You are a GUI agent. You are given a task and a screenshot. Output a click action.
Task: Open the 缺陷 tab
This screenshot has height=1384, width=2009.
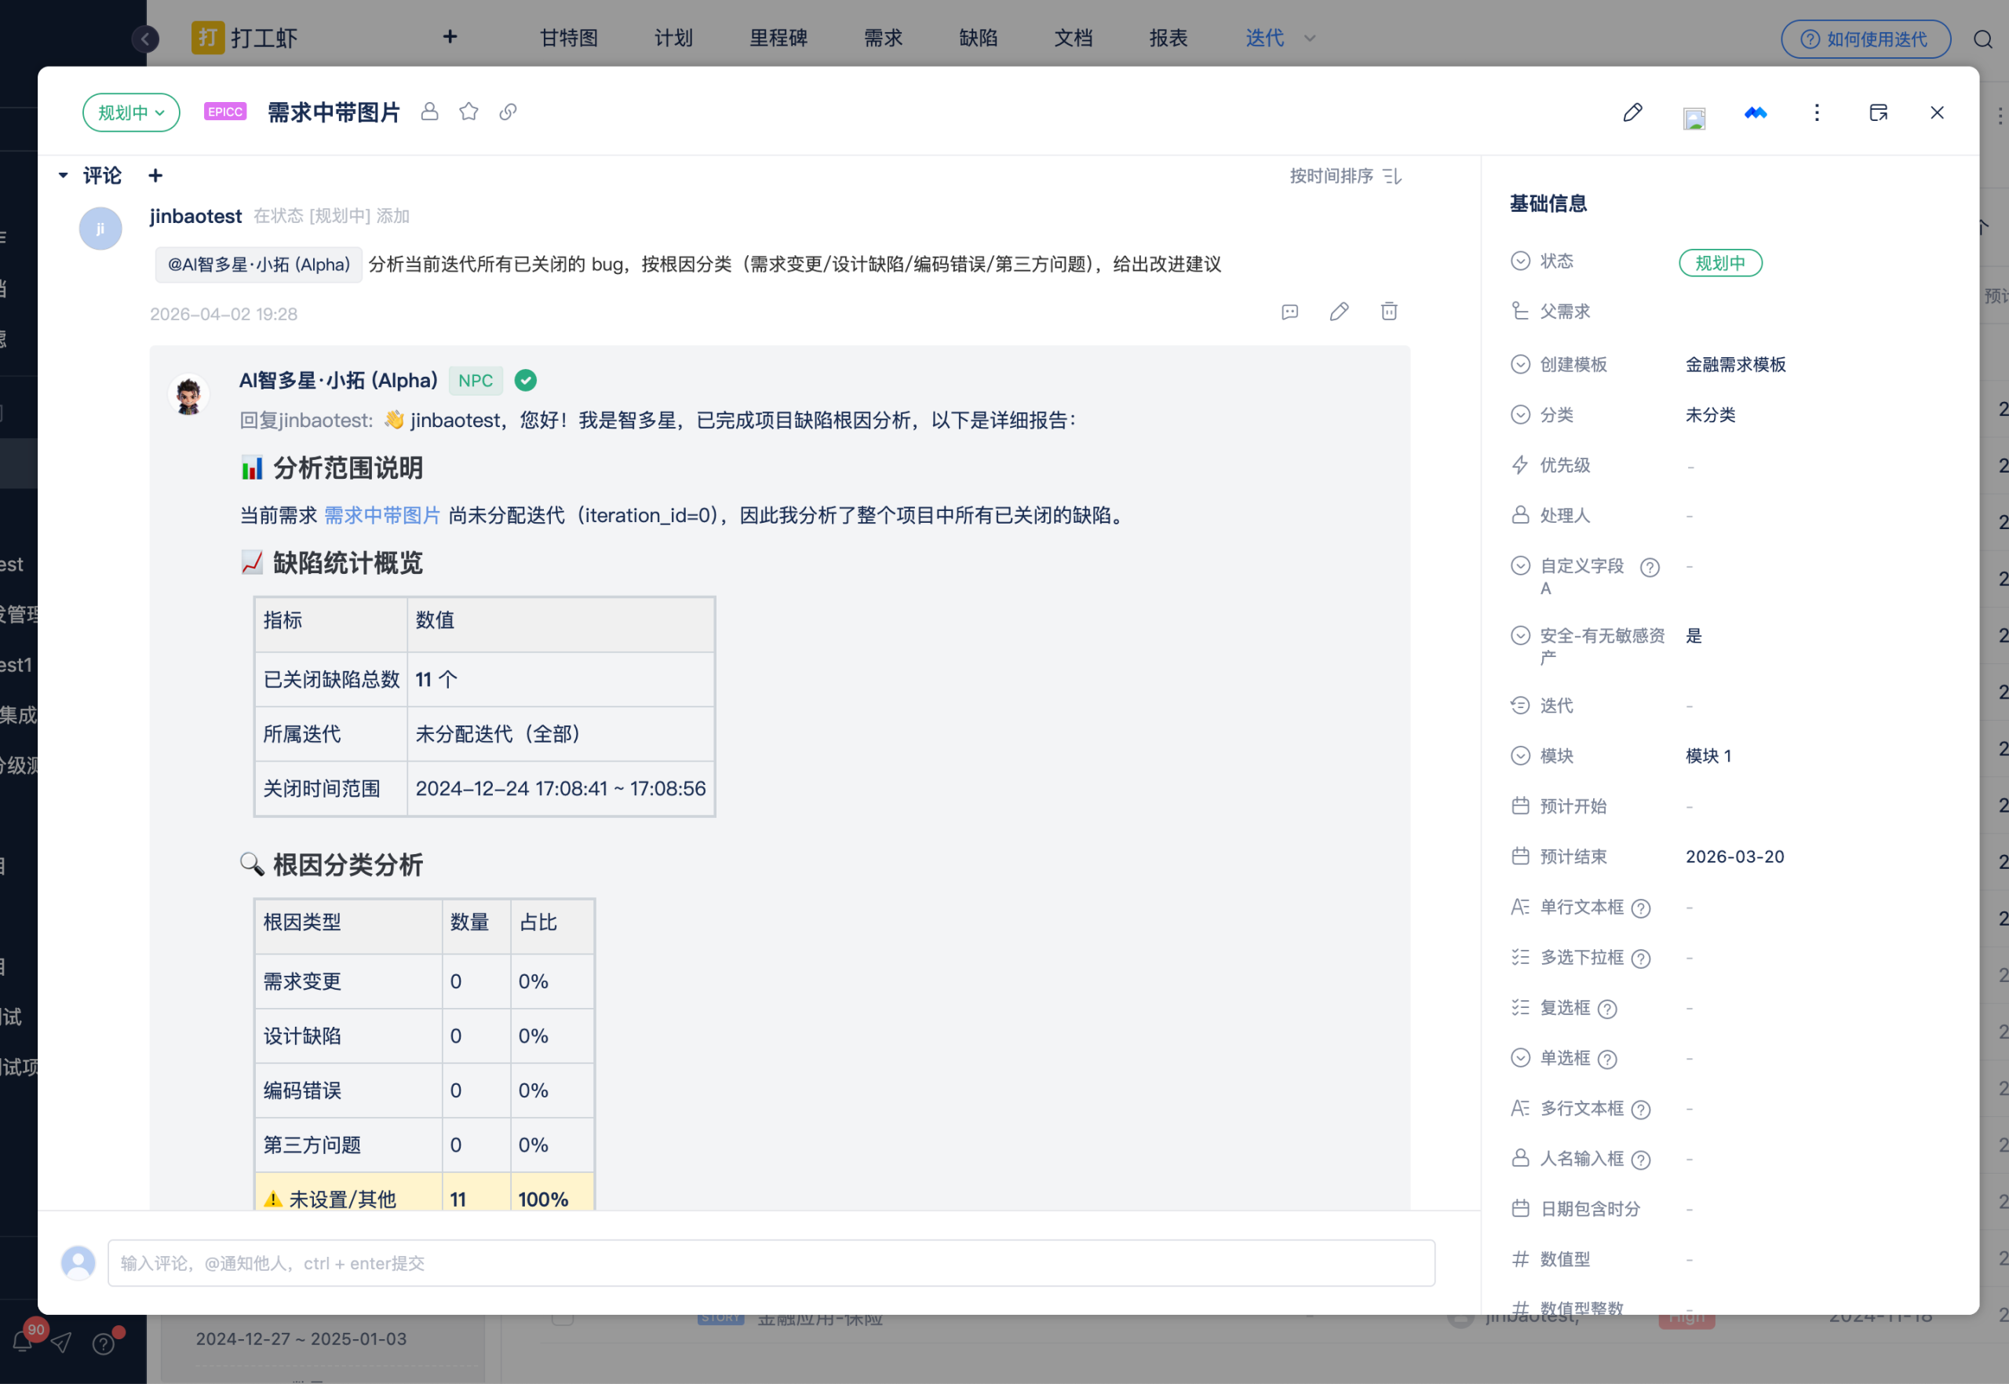(x=978, y=38)
